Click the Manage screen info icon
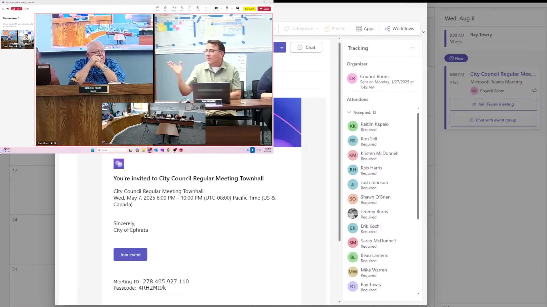Screen dimensions: 547x307 19,18
